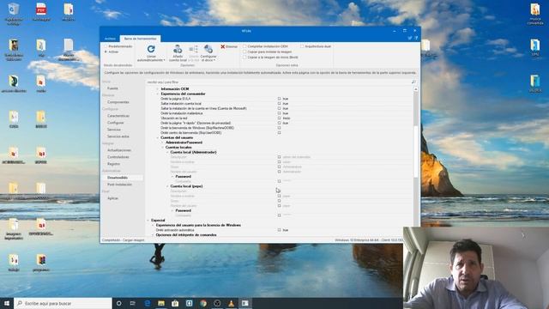The width and height of the screenshot is (549, 309).
Task: Go to Actualizaciones in the sidebar
Action: (x=119, y=150)
